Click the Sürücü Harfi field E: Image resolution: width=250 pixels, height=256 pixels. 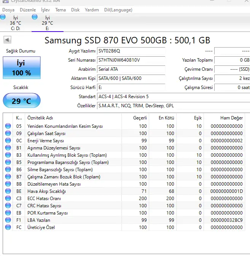coord(131,87)
